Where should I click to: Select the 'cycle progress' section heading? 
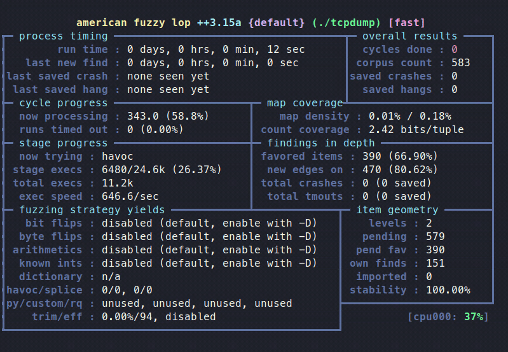coord(63,103)
